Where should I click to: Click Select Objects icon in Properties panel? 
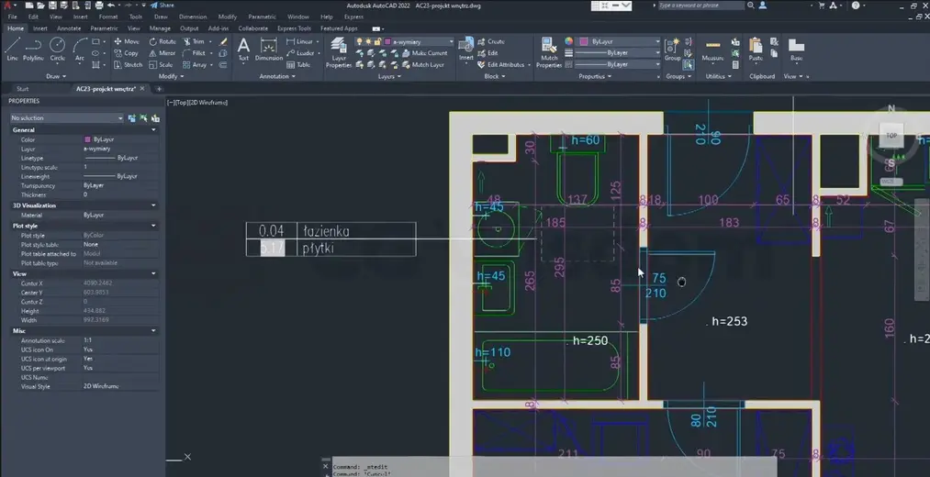coord(143,118)
